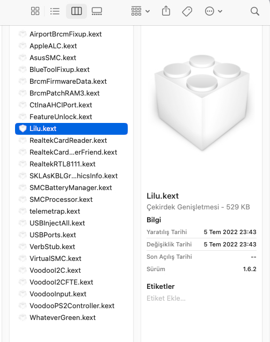Select BrcmPatchRAM3.kext file
Image resolution: width=270 pixels, height=342 pixels.
tap(71, 93)
